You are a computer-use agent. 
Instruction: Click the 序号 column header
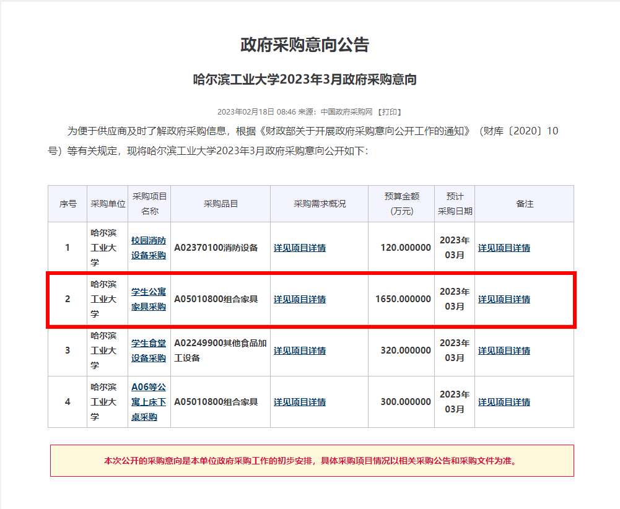[x=68, y=204]
